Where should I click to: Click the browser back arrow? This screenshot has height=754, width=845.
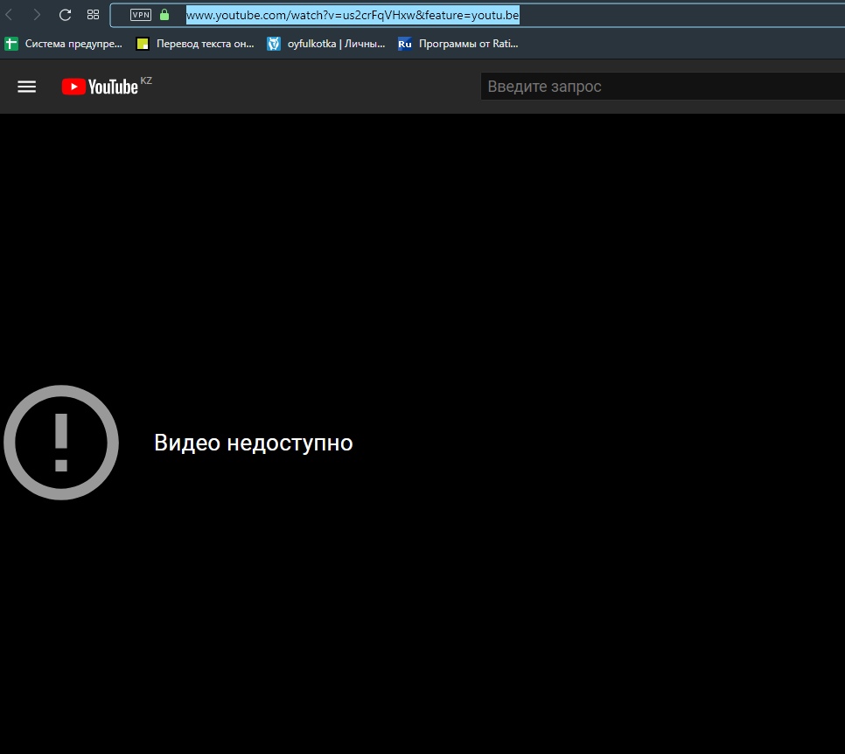click(10, 15)
